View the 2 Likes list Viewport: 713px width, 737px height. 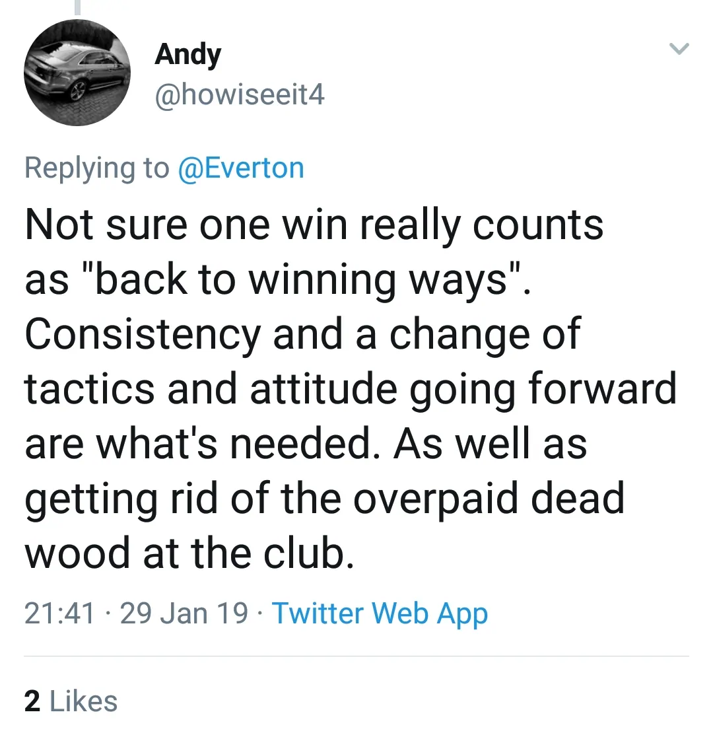[x=71, y=701]
